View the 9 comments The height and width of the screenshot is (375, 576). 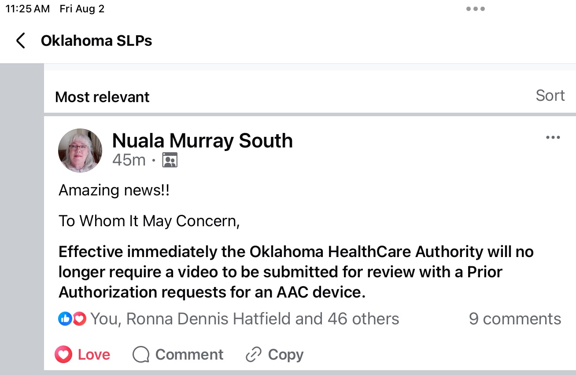[x=515, y=319]
